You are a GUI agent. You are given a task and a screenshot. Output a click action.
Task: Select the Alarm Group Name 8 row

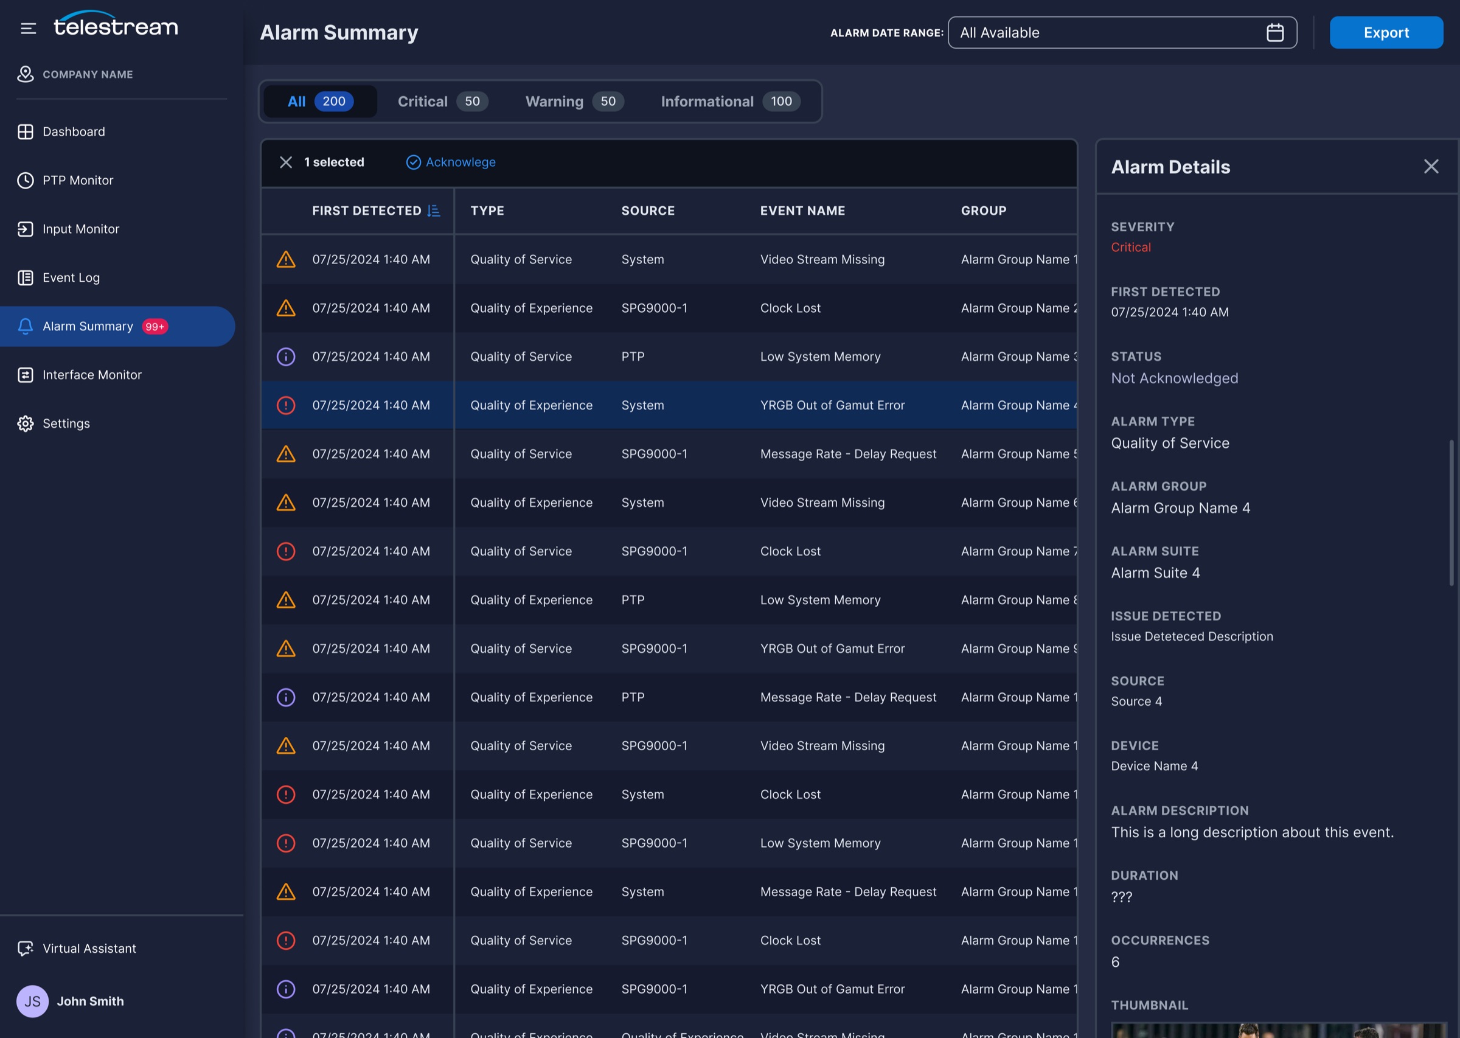coord(669,600)
